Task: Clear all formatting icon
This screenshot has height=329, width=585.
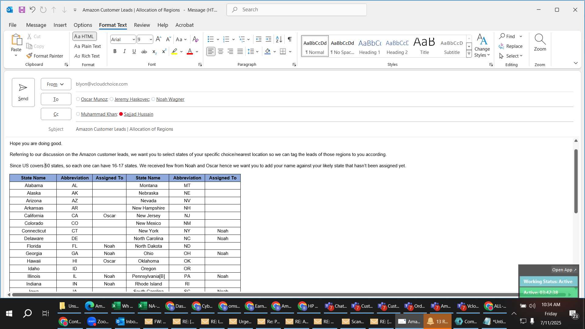Action: pos(196,39)
